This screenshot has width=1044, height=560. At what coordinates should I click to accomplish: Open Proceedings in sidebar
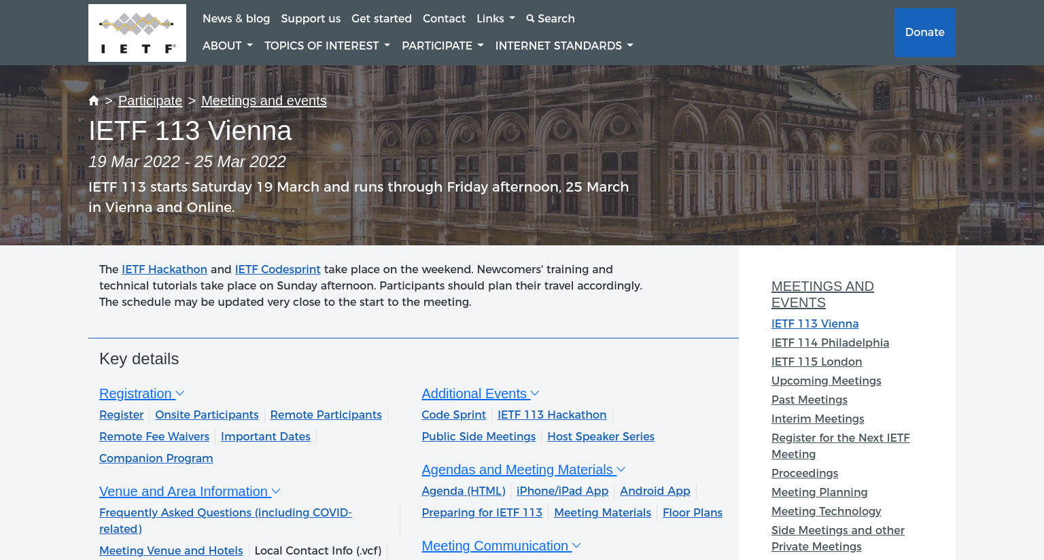[x=805, y=473]
